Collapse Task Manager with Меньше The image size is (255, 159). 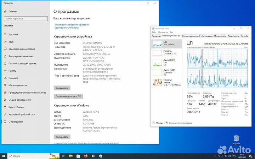coord(157,123)
